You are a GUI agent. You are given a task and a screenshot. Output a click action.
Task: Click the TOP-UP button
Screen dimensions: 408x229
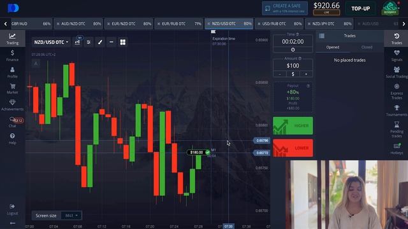[361, 8]
